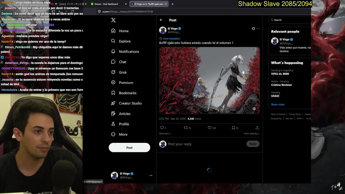The width and height of the screenshot is (345, 194).
Task: Click the edit-image icon on the artwork corner
Action: pos(254,109)
